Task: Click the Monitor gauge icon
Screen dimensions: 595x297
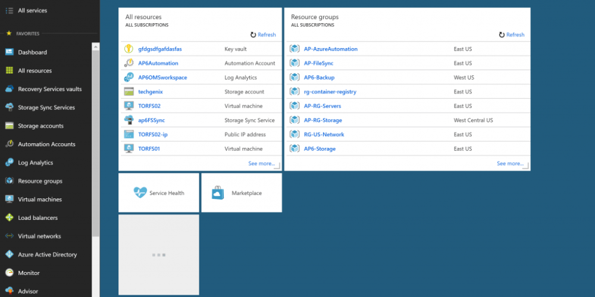Action: click(x=10, y=273)
